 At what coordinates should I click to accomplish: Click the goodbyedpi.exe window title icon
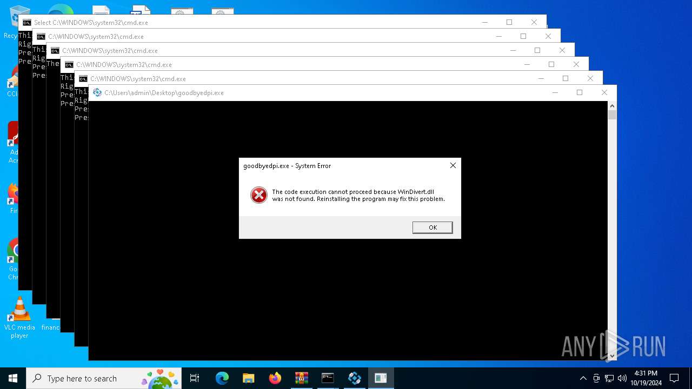(97, 92)
